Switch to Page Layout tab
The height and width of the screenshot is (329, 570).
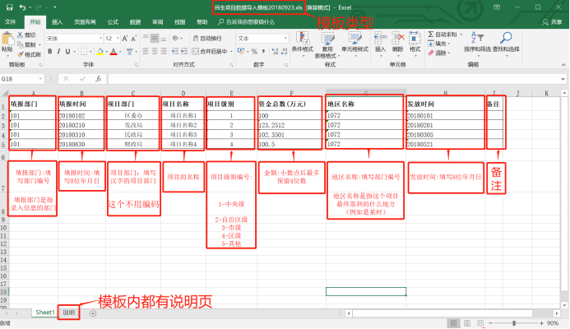tap(85, 22)
